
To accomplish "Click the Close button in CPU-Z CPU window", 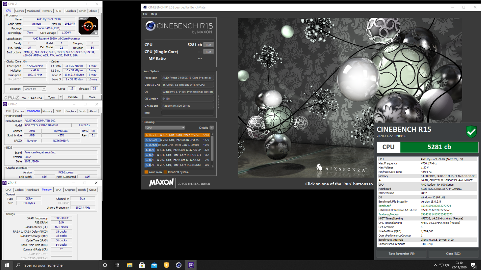I will click(92, 97).
